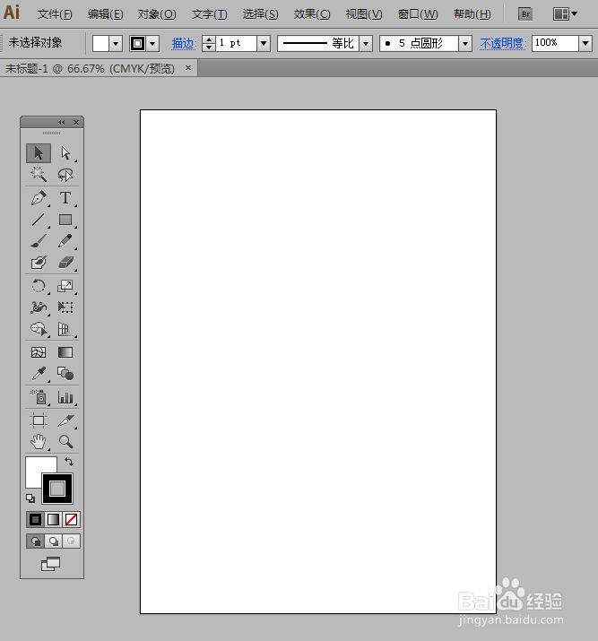This screenshot has height=641, width=598.
Task: Set paint mode to None
Action: 71,520
